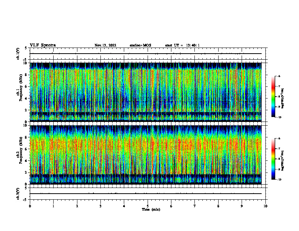Click the "2" kHz tick on ch.1 frequency axis

coord(26,110)
